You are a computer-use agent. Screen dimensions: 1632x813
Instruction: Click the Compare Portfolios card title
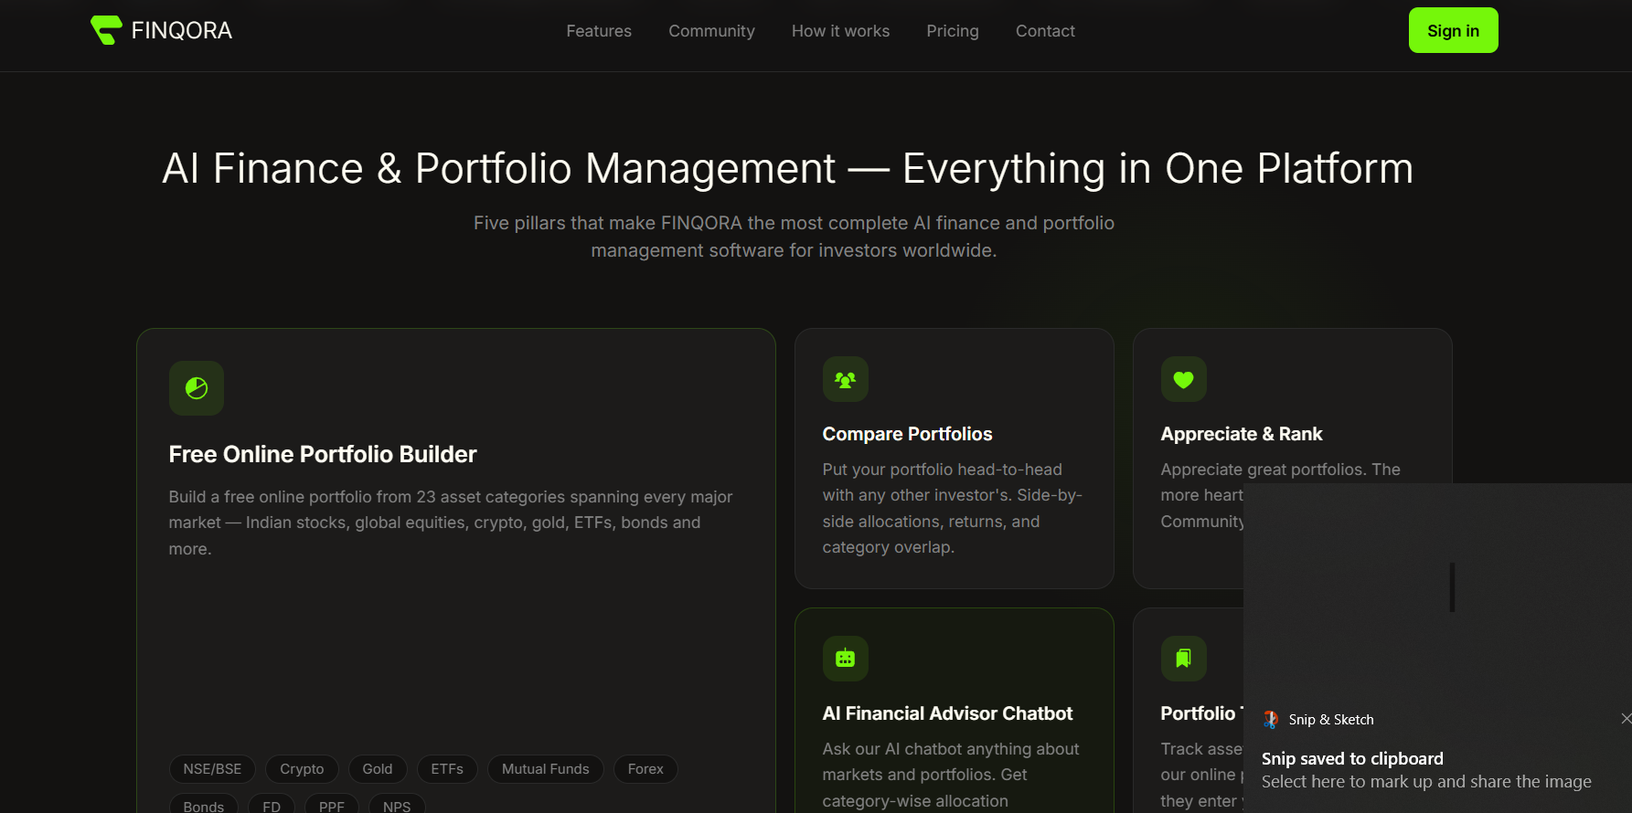coord(907,434)
